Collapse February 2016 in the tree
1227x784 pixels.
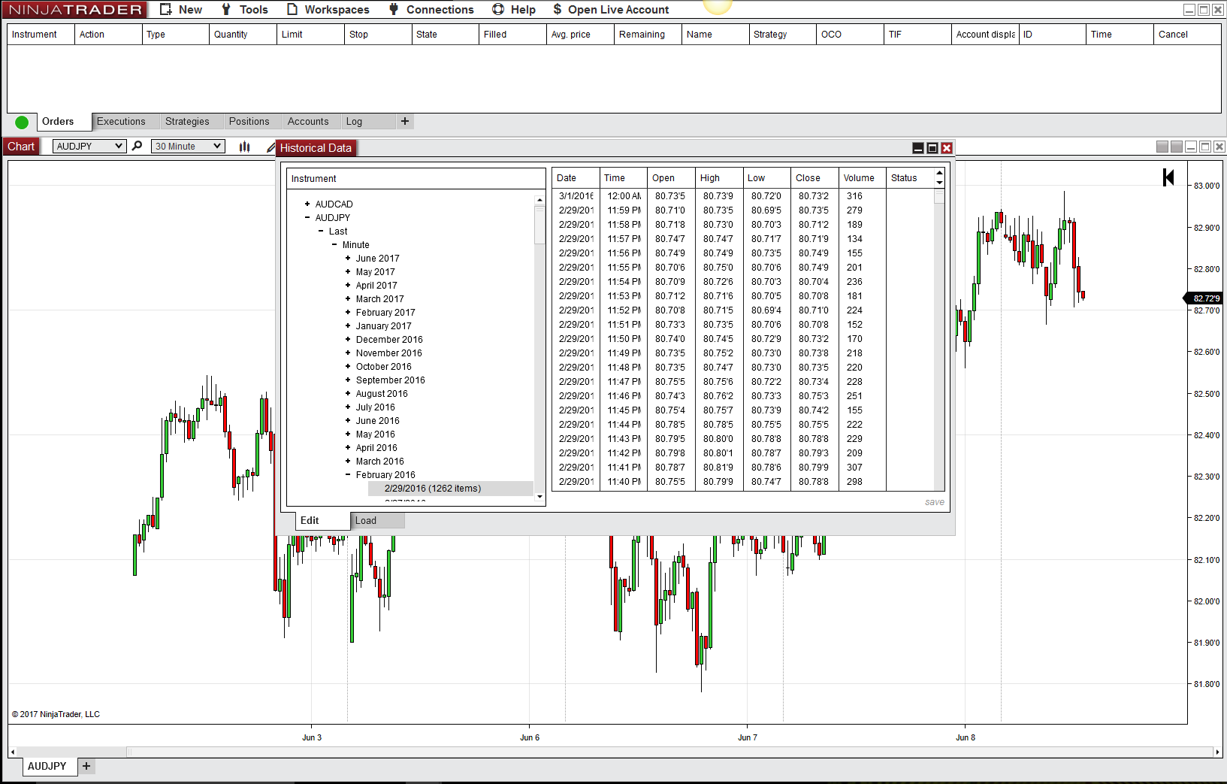coord(348,475)
